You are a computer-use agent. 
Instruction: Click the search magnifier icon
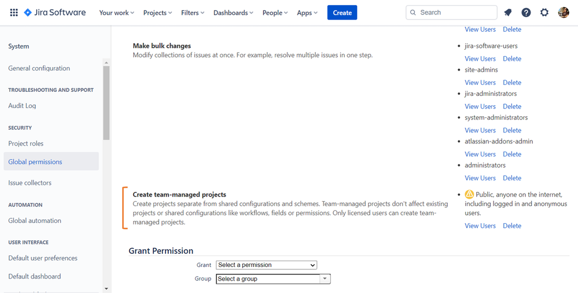413,13
